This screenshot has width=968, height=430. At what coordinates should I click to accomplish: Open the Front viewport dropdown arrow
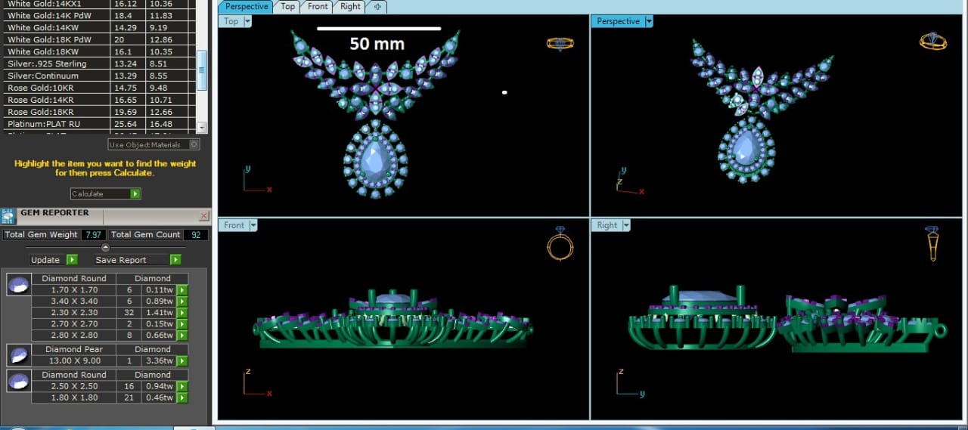coord(253,225)
